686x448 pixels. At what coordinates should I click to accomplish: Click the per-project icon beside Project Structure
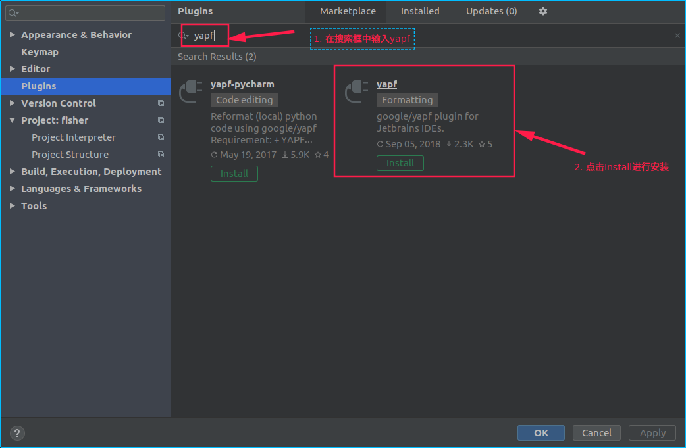[x=161, y=154]
